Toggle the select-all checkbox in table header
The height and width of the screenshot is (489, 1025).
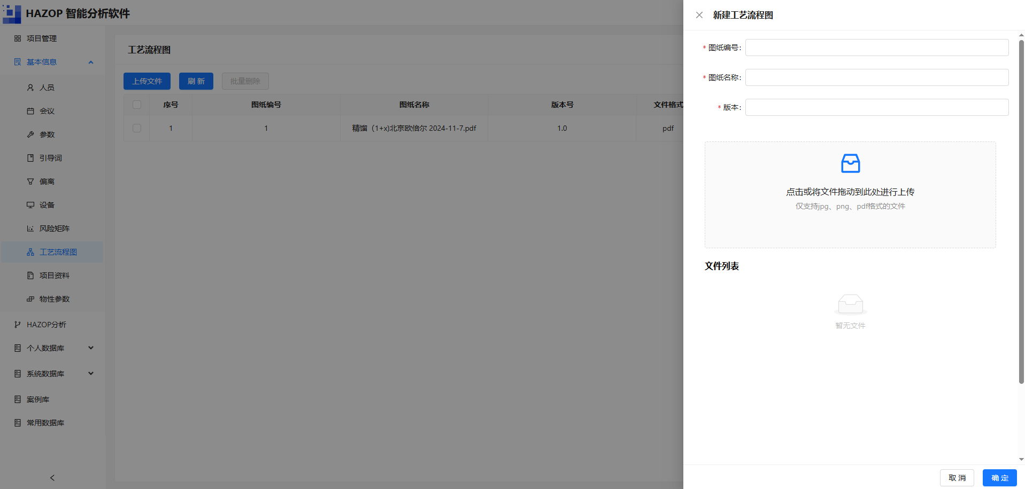tap(137, 105)
